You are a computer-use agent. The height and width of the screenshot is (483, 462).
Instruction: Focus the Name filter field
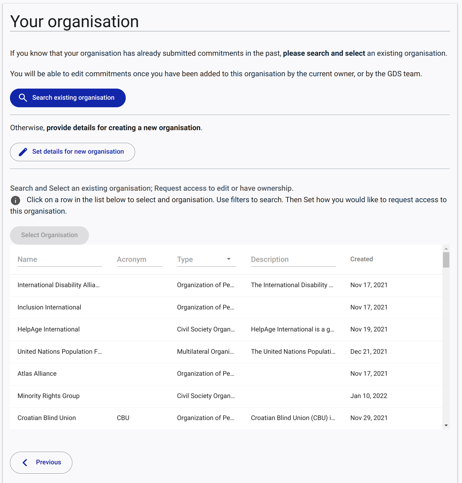pyautogui.click(x=60, y=259)
